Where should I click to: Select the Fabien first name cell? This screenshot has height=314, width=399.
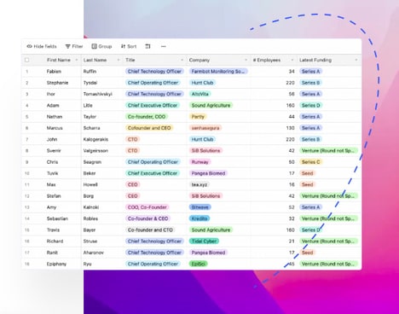pyautogui.click(x=54, y=72)
